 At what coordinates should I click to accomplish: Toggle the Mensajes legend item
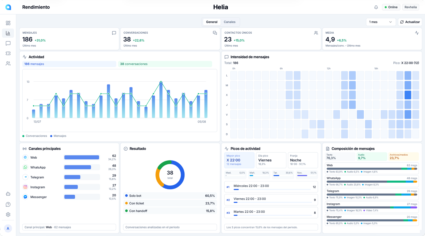pos(58,136)
